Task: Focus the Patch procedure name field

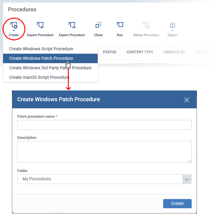Action: [x=104, y=125]
